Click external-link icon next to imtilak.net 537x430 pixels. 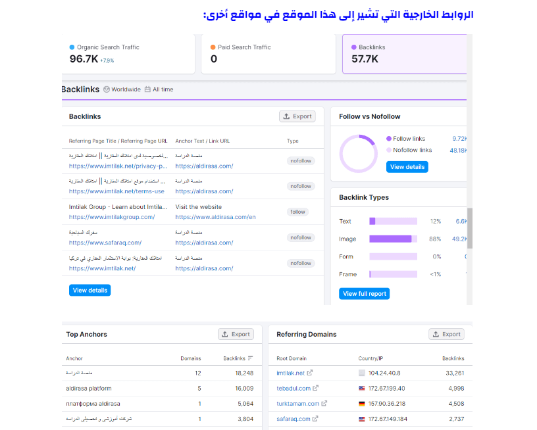pyautogui.click(x=309, y=373)
